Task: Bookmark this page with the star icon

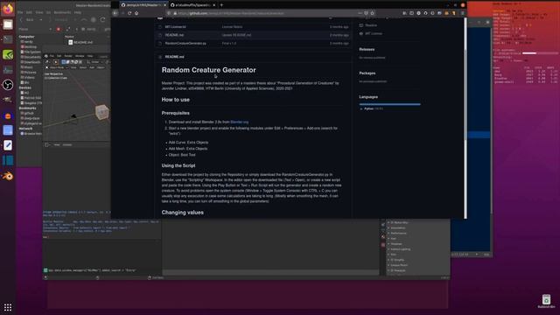Action: tap(372, 13)
